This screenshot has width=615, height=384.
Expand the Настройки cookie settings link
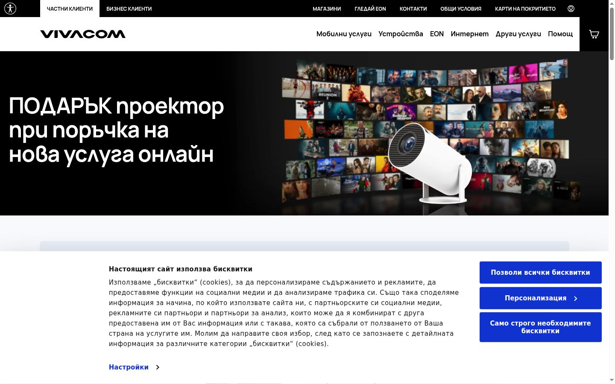coord(134,367)
